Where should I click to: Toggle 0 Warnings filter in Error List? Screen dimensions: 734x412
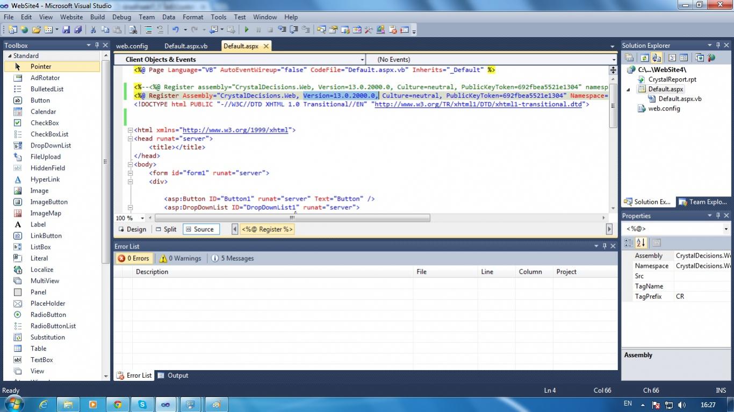pos(181,258)
